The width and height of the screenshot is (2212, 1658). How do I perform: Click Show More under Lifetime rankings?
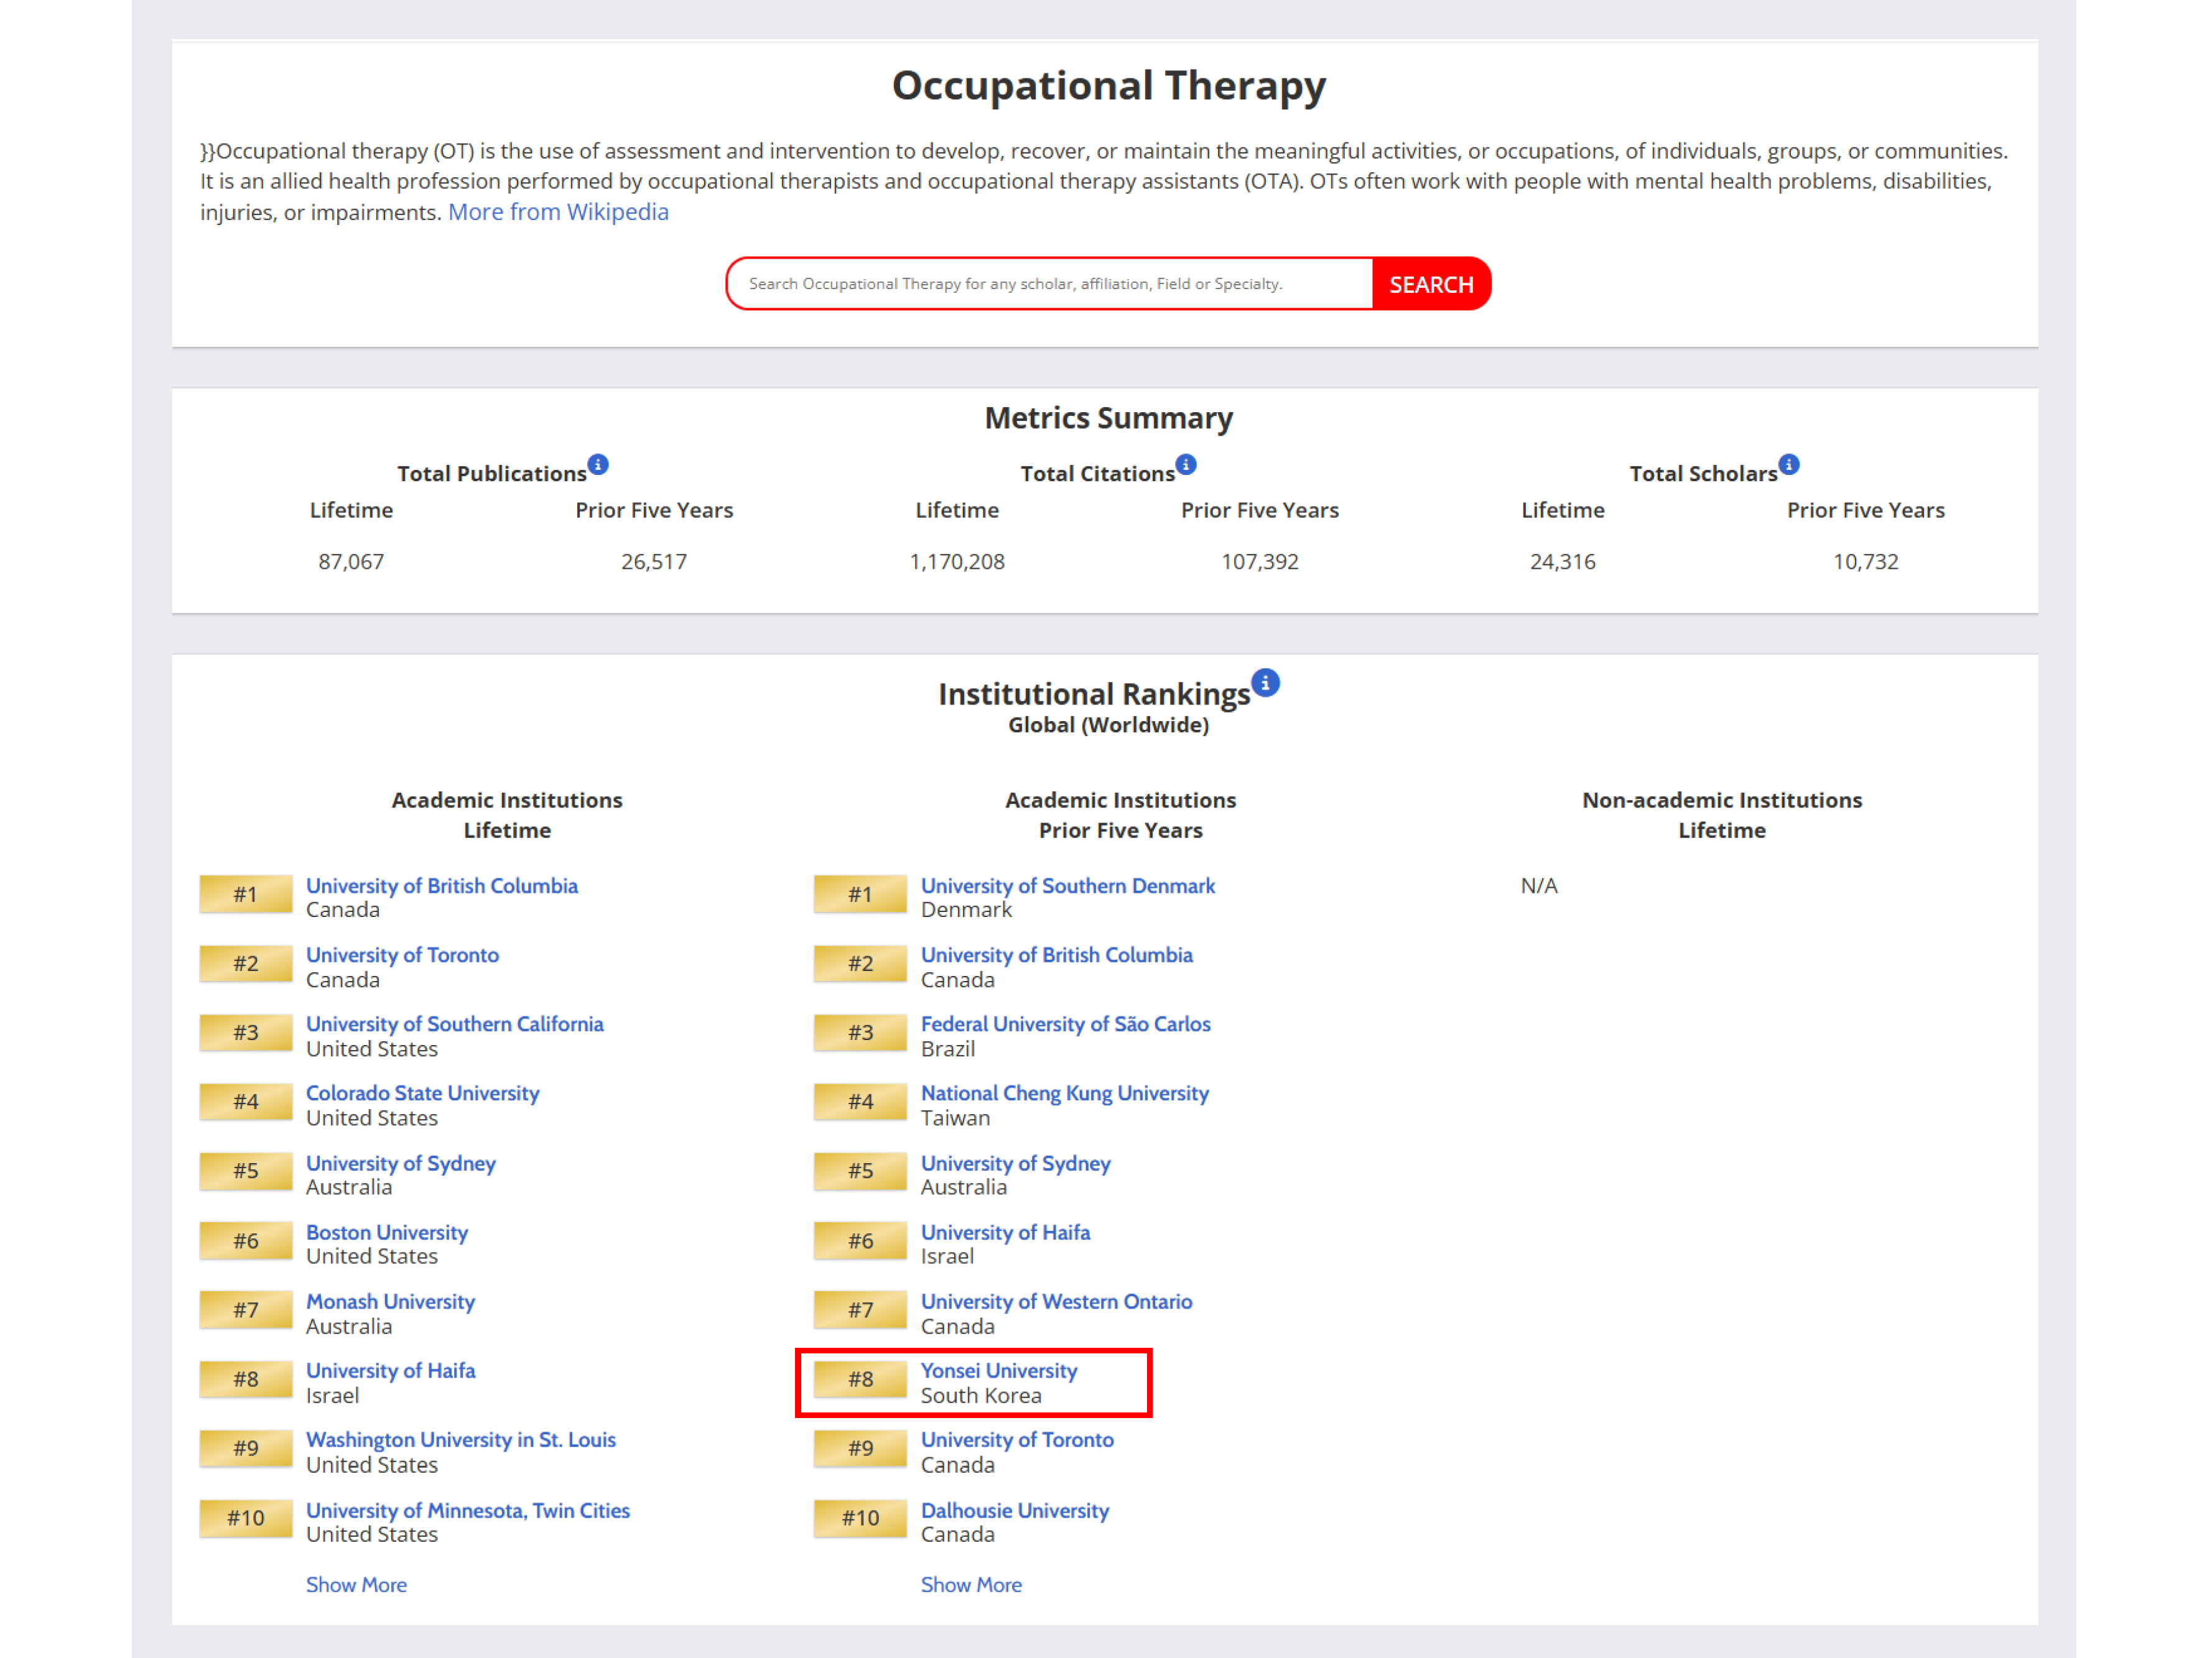click(356, 1584)
